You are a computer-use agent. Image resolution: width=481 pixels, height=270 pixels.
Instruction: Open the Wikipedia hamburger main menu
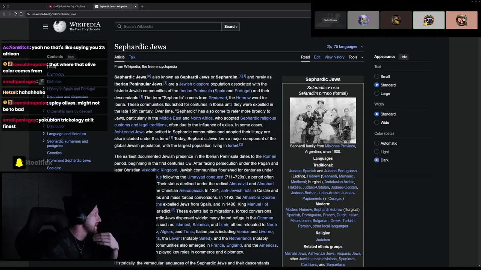[45, 27]
